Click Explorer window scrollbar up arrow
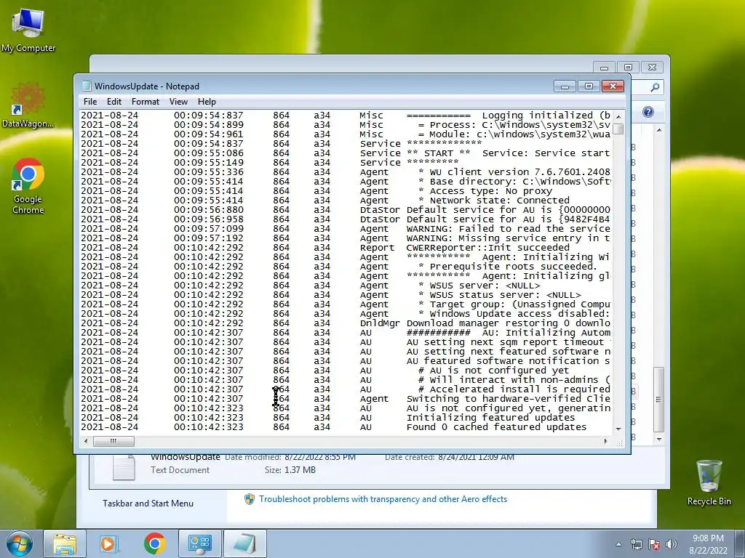 pyautogui.click(x=658, y=129)
